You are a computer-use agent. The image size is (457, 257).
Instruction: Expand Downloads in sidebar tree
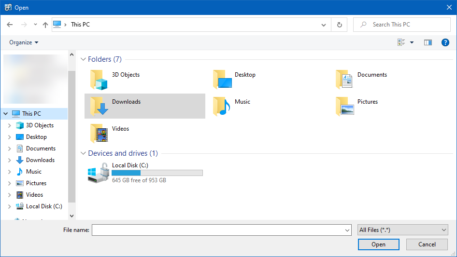point(9,160)
